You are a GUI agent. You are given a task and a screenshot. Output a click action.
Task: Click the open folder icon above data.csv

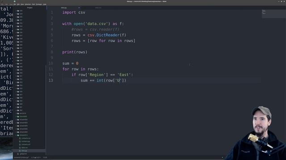[x=18, y=135]
